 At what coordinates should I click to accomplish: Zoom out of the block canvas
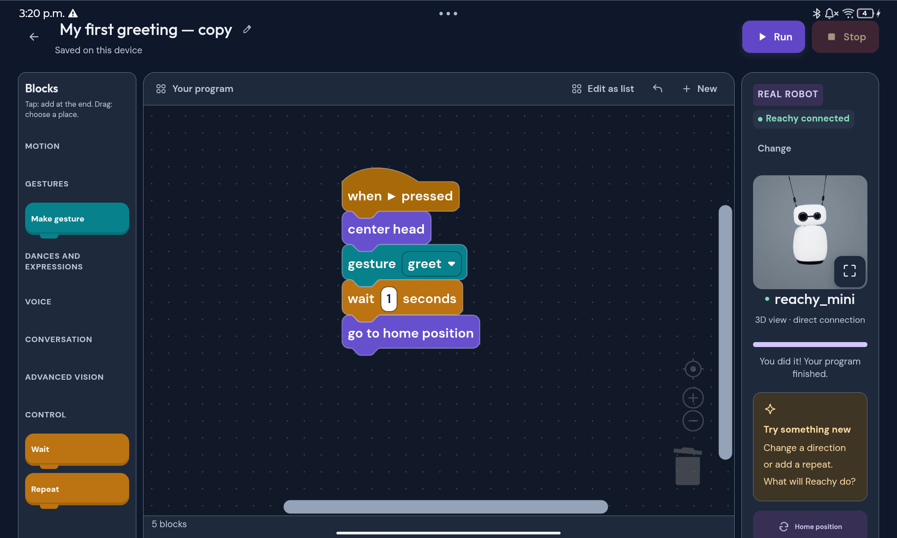[x=693, y=421]
